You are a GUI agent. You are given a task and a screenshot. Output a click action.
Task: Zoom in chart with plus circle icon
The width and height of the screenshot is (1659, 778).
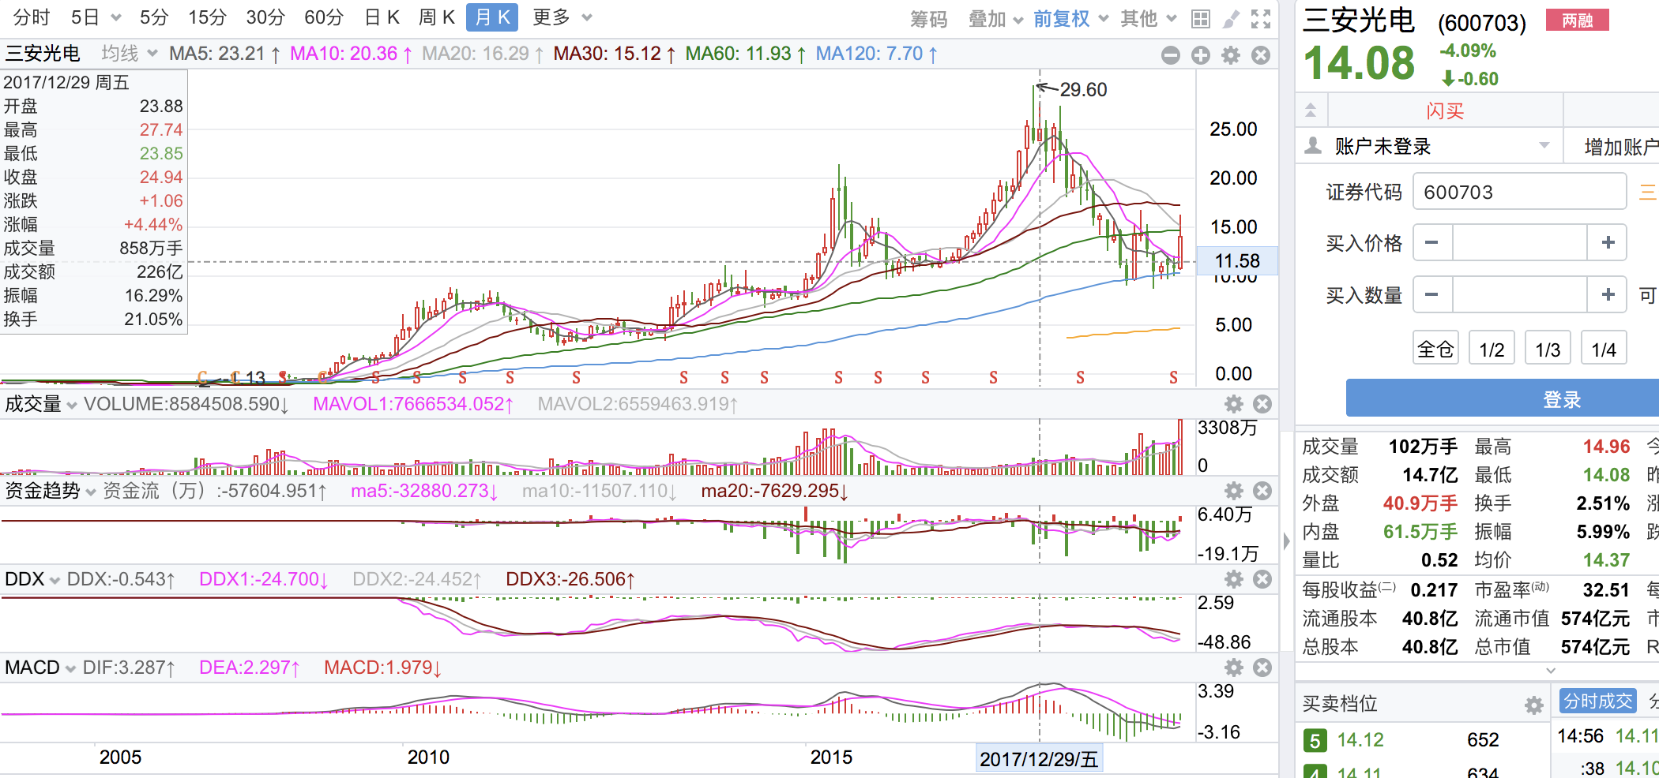[1201, 55]
